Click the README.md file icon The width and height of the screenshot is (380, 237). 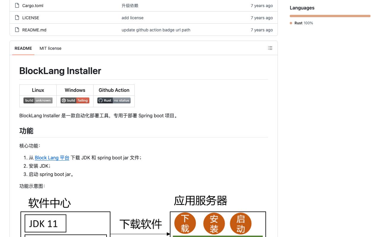click(17, 30)
